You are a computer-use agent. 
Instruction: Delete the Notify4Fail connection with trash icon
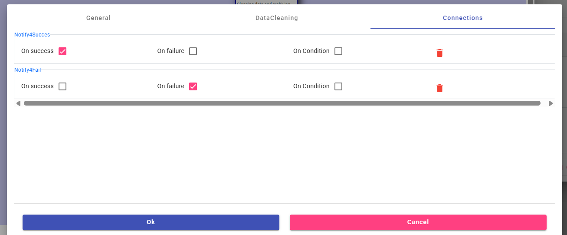point(439,88)
